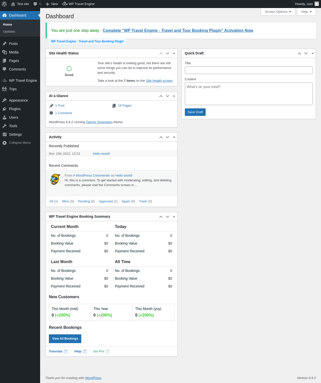Move Quick Draft widget down
Screen dimensions: 321x383
306,53
